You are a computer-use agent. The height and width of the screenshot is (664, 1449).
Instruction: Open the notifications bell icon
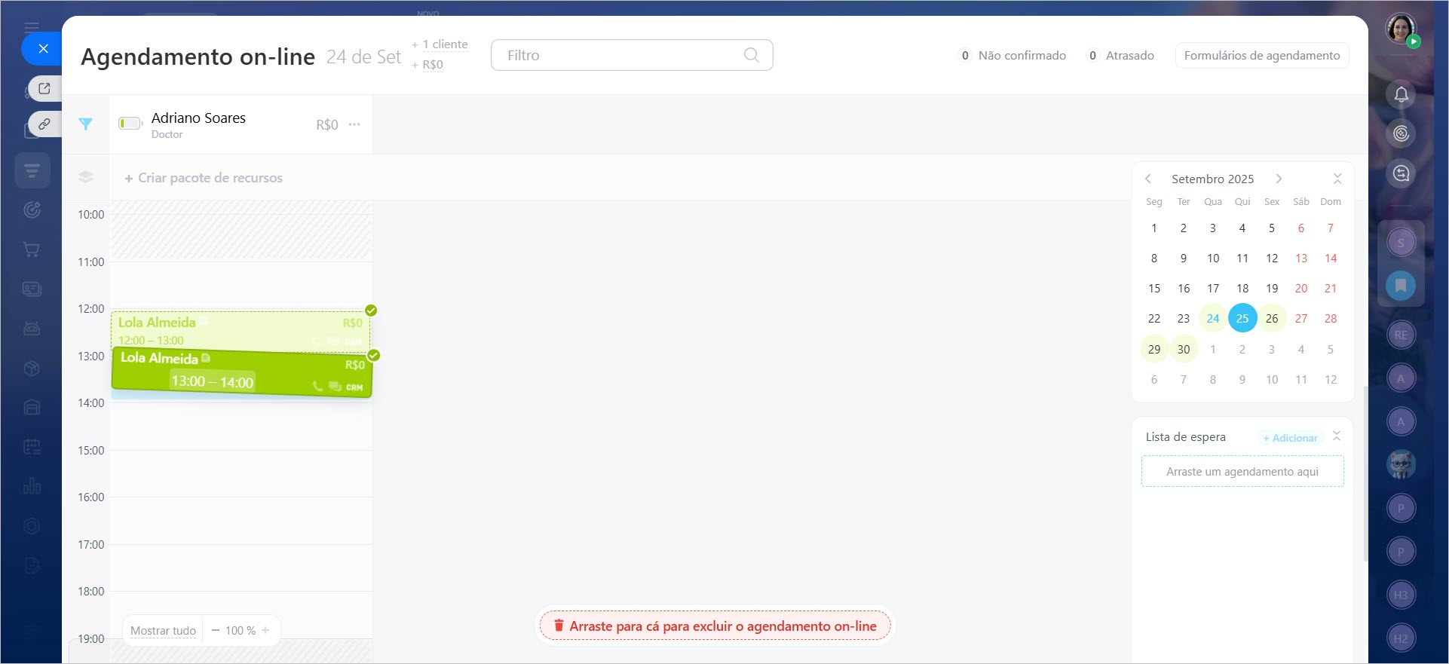point(1401,95)
